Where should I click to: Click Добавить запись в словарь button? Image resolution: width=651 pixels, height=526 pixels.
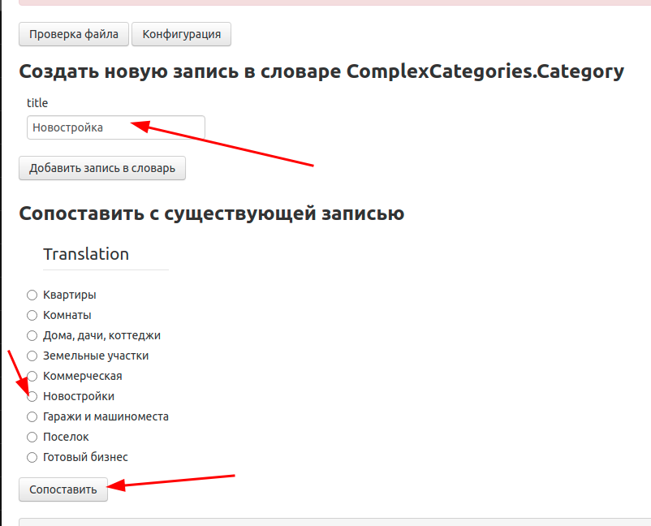coord(102,168)
